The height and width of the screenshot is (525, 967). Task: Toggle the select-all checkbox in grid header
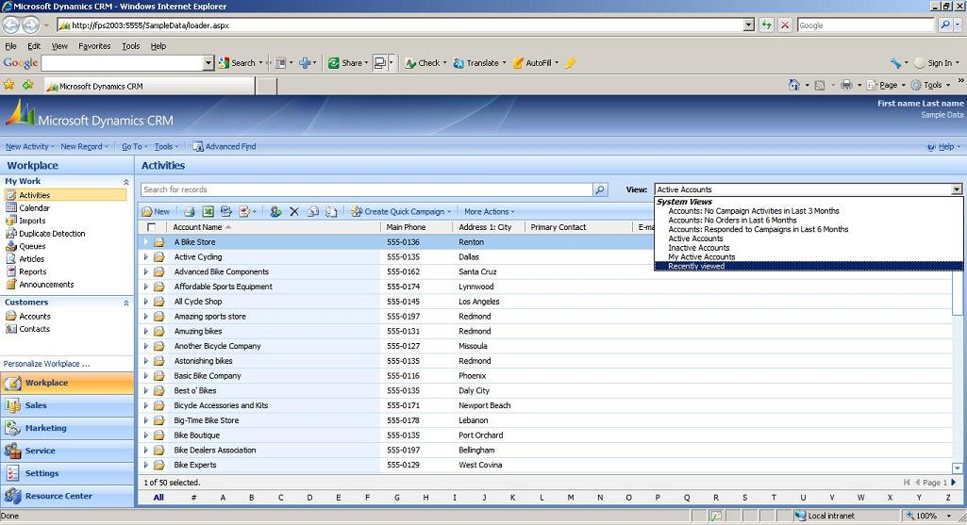coord(151,227)
